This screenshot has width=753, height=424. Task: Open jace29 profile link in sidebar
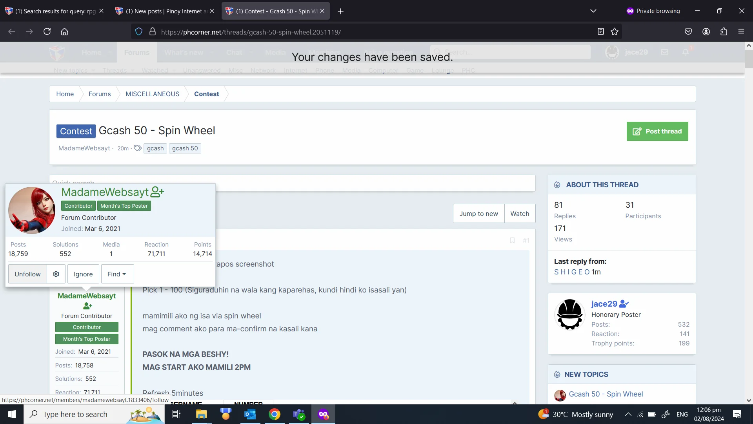tap(604, 304)
